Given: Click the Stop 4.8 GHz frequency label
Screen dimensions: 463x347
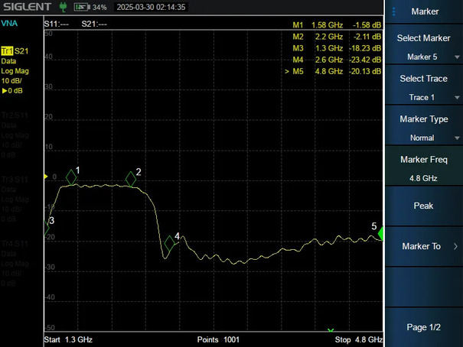Looking at the screenshot, I should (359, 339).
